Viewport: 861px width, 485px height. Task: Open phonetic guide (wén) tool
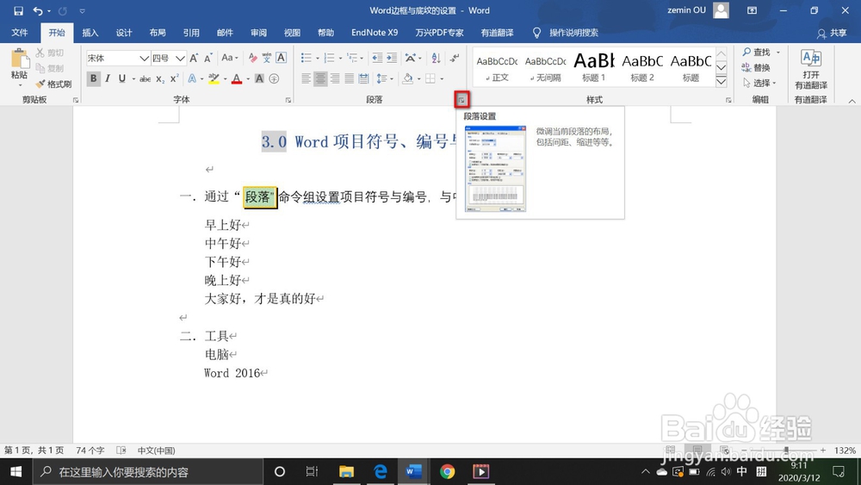(x=266, y=58)
